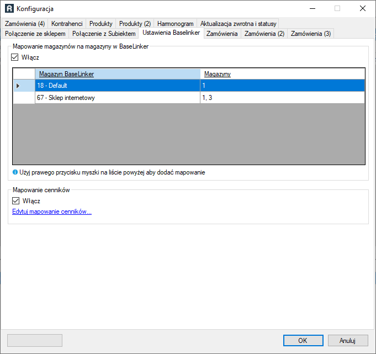Image resolution: width=376 pixels, height=354 pixels.
Task: Select the 18 - Default cell
Action: [118, 86]
